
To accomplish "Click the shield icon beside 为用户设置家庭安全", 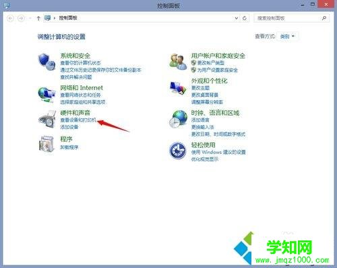I will pyautogui.click(x=193, y=70).
